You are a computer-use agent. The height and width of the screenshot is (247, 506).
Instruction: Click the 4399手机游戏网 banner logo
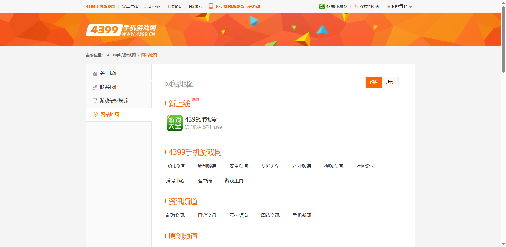121,30
